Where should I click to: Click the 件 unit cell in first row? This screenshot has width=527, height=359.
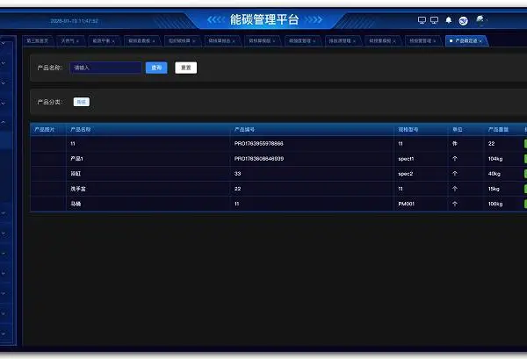point(455,143)
